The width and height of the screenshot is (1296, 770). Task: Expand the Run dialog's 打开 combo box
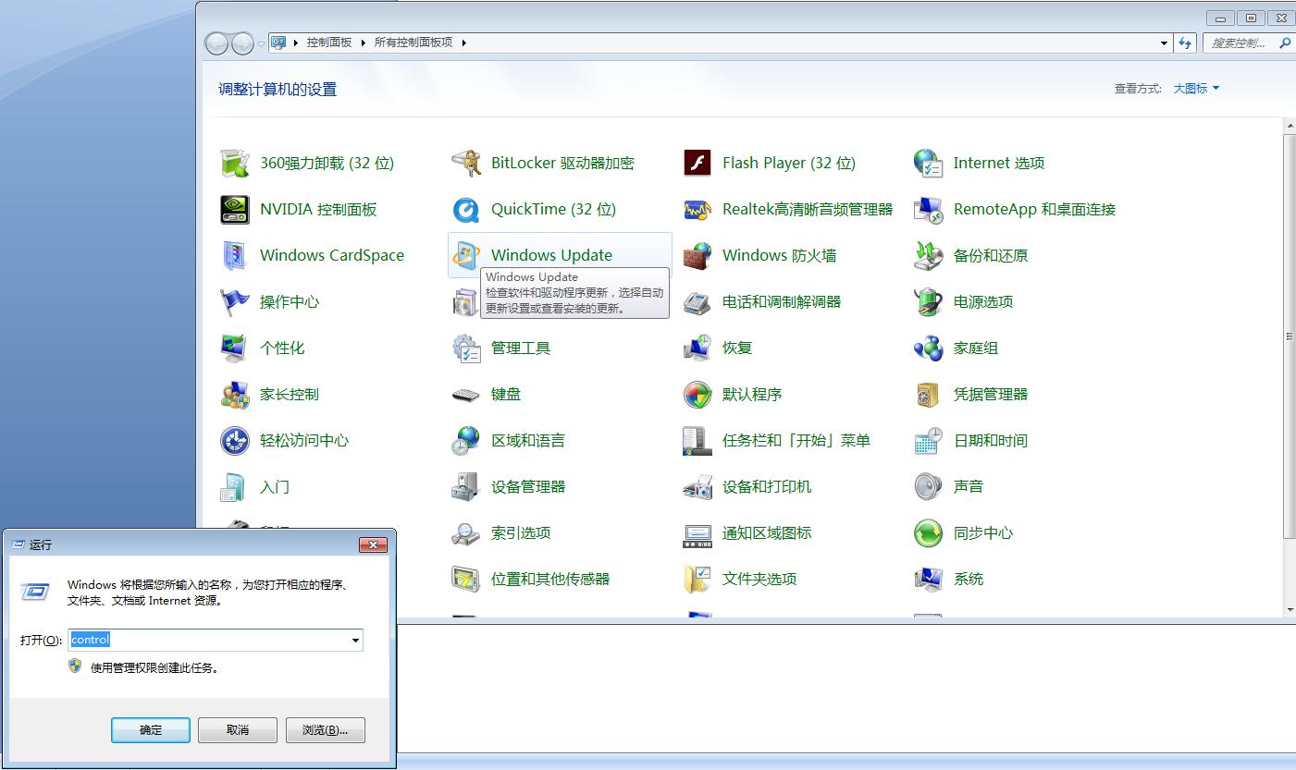(354, 640)
